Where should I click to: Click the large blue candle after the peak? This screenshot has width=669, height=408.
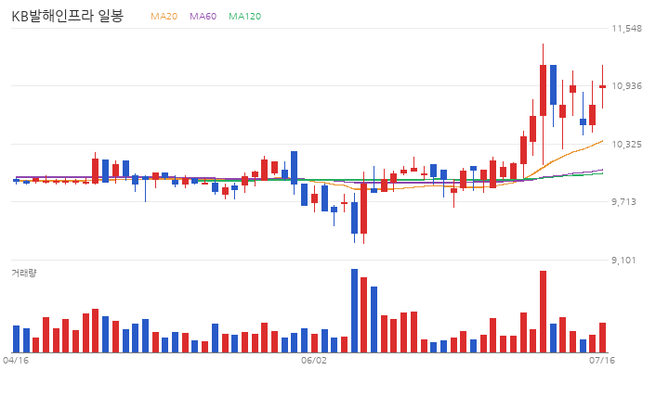(554, 84)
